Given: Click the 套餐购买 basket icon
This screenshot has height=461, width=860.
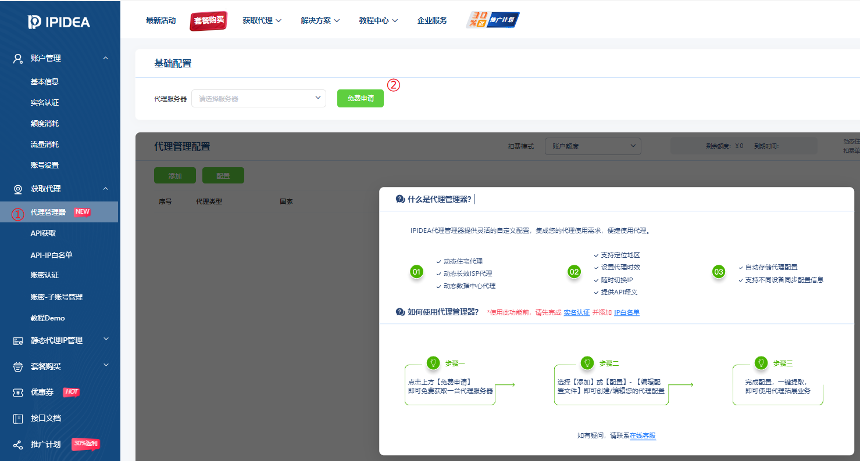Looking at the screenshot, I should click(x=18, y=367).
